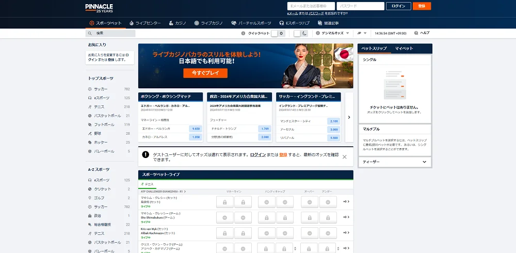This screenshot has width=516, height=253.
Task: Select the テニス live sports tab
Action: click(x=147, y=184)
